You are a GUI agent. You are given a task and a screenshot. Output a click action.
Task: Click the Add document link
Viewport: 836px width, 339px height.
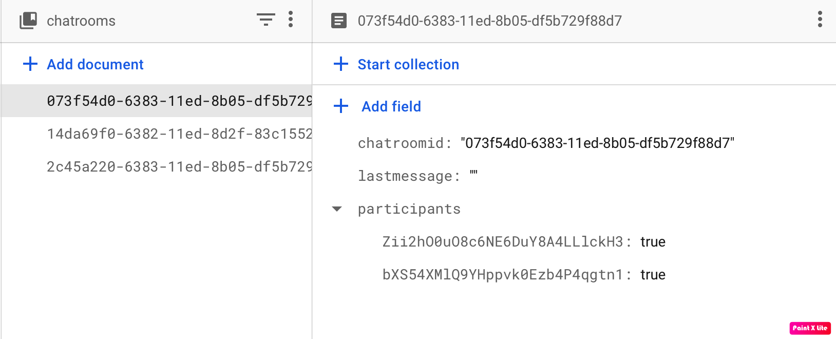[95, 64]
